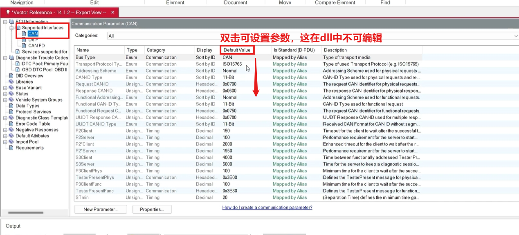This screenshot has height=235, width=519.
Task: Click the Negative Responses layers icon
Action: pos(11,130)
